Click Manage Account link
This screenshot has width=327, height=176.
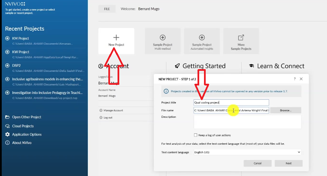(113, 110)
